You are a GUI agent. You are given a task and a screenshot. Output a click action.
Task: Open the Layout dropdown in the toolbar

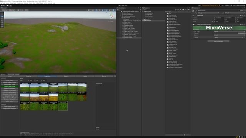point(239,5)
